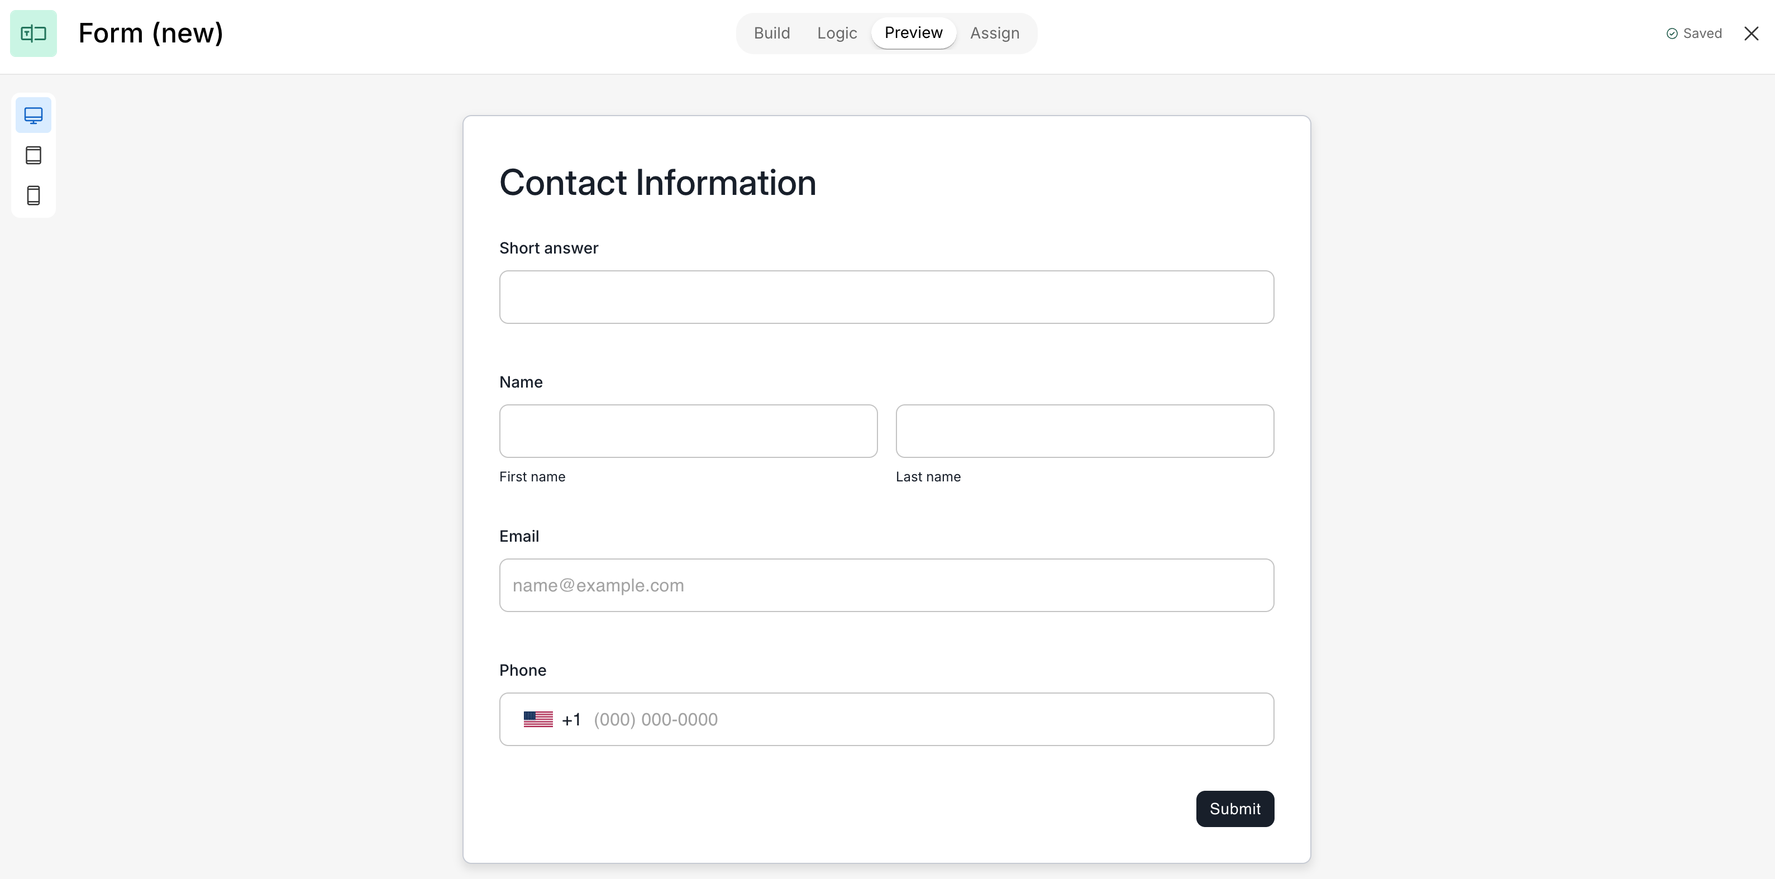1775x879 pixels.
Task: Focus the Short answer text field
Action: [x=886, y=297]
